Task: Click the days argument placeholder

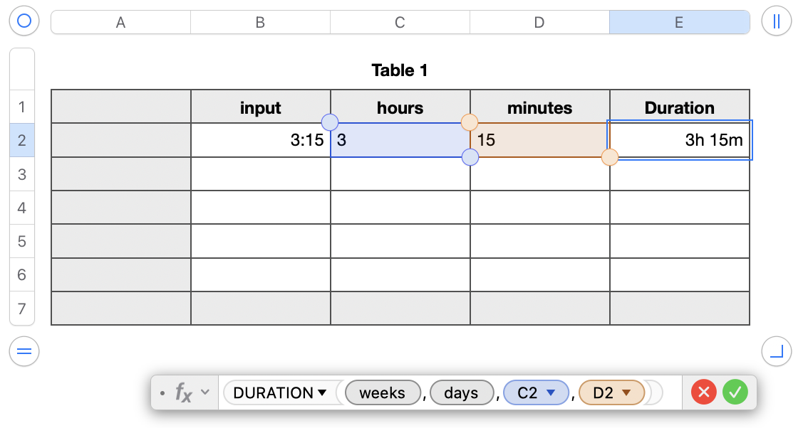Action: 461,392
